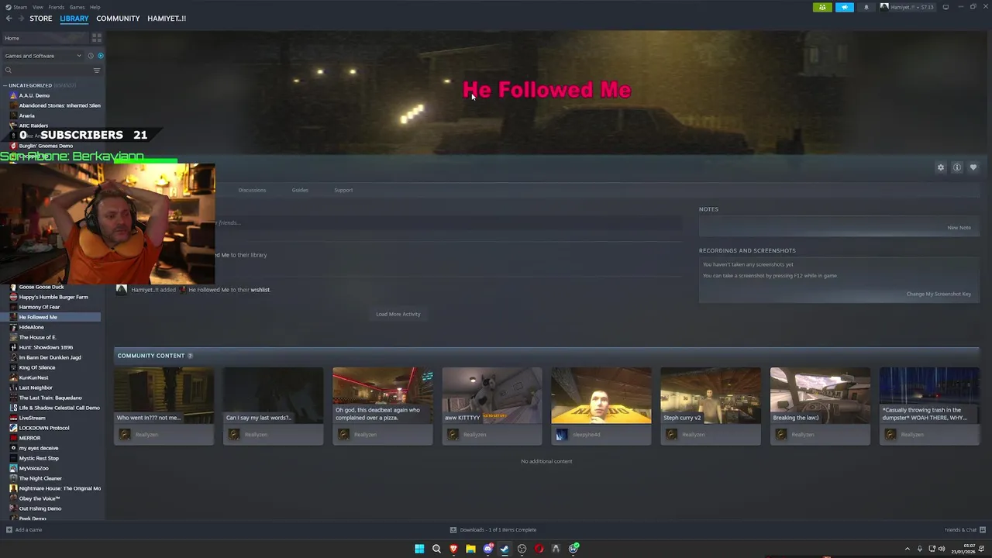Select ARC Raiders in library
Screen dimensions: 992x558
(33, 126)
